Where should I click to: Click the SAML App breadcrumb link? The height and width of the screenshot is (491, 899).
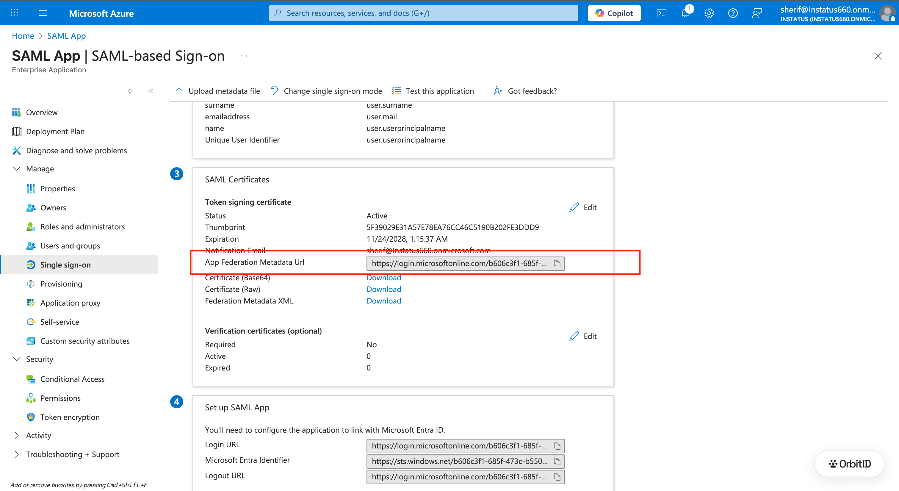click(66, 36)
